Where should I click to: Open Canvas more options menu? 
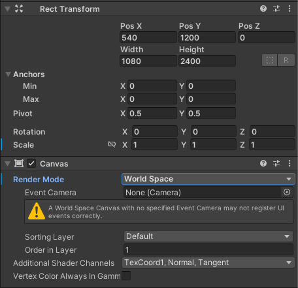(290, 163)
